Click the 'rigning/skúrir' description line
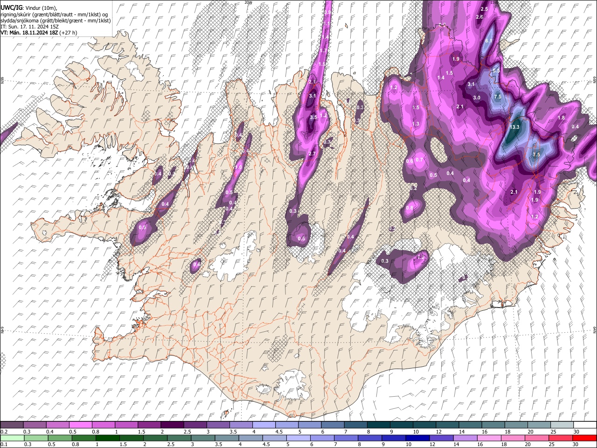The image size is (597, 448). 55,14
